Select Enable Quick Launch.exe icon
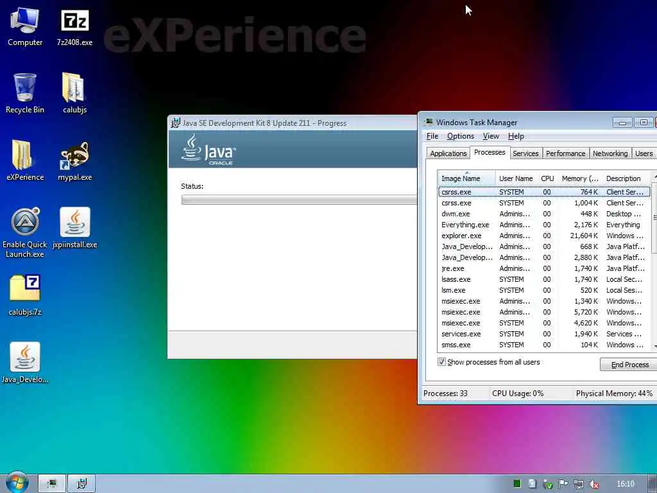Viewport: 657px width, 493px height. [x=25, y=232]
